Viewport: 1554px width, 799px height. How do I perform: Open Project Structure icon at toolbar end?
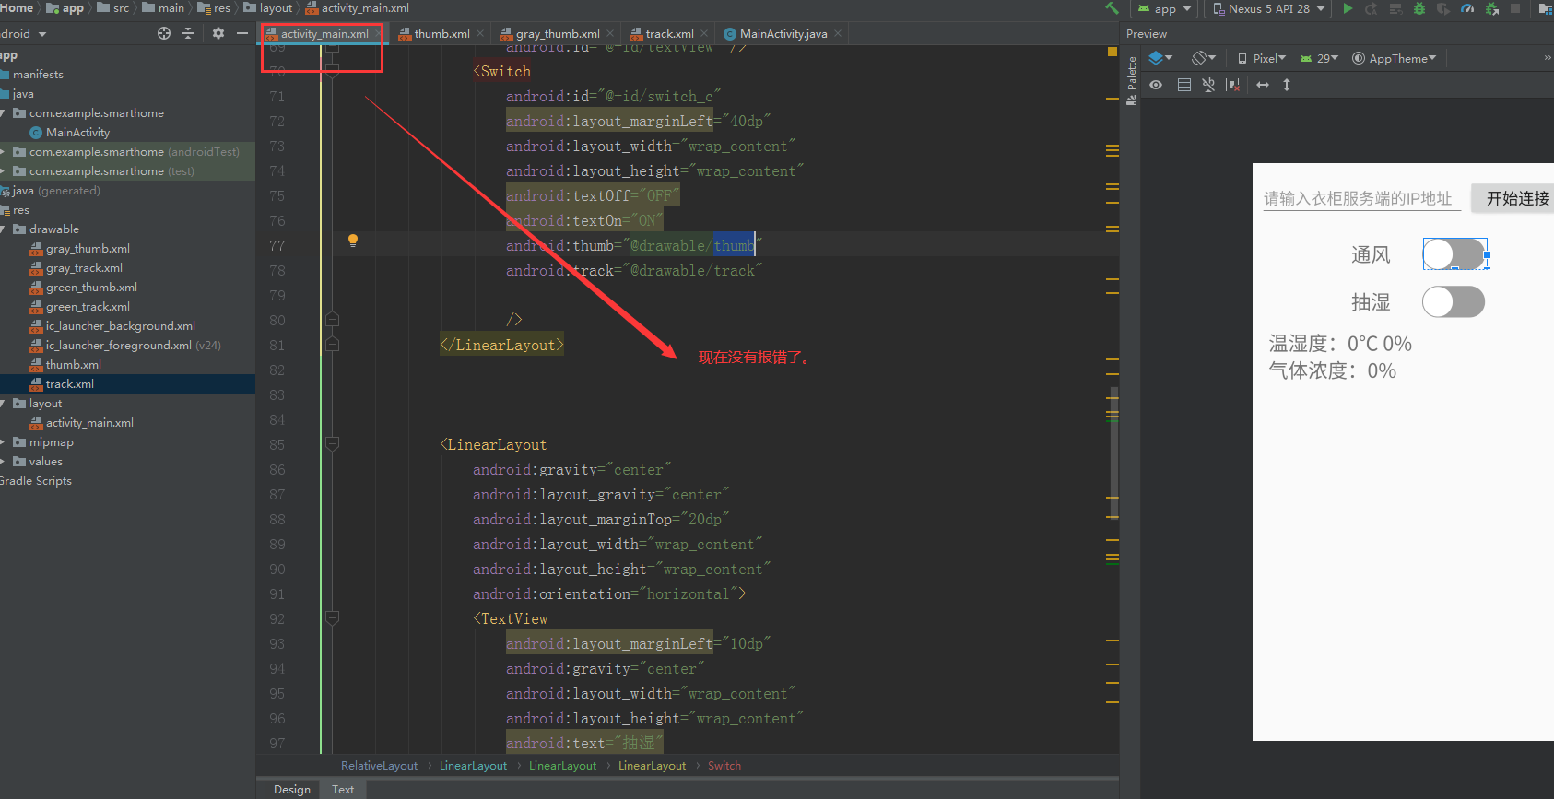(1546, 8)
